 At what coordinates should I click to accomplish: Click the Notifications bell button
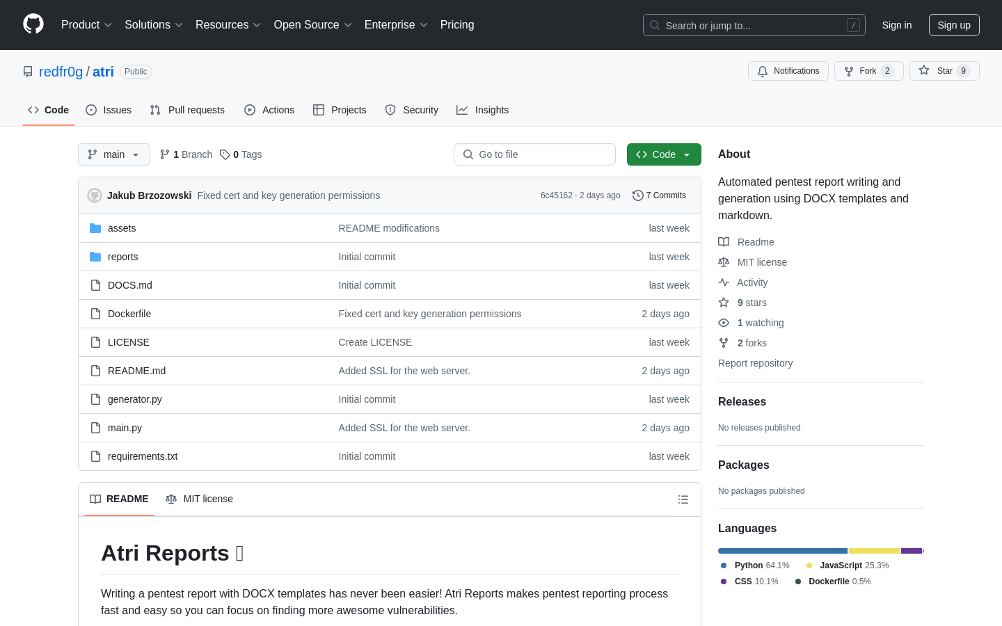click(788, 71)
